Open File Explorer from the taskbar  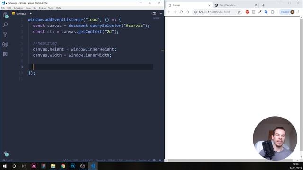pos(53,166)
